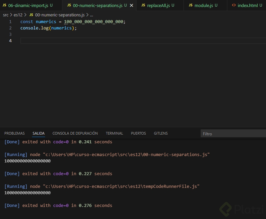This screenshot has height=219, width=266.
Task: Expand the src folder breadcrumb
Action: click(6, 15)
